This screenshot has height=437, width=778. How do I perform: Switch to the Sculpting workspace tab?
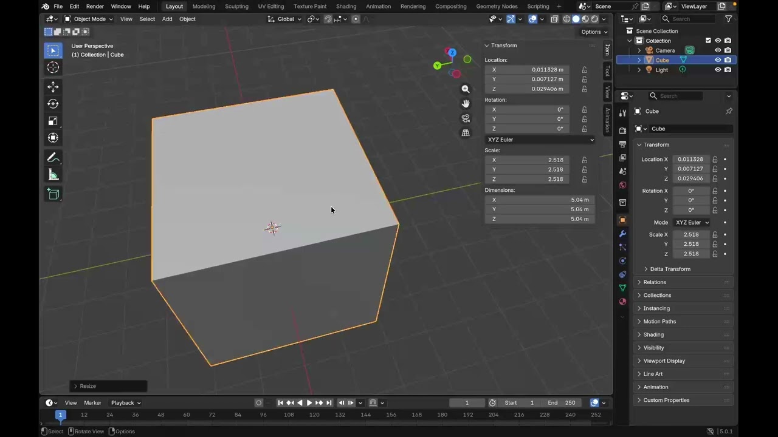point(236,6)
